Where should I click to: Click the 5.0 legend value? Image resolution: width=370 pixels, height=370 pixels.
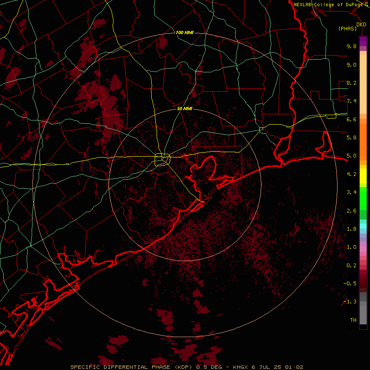(351, 156)
